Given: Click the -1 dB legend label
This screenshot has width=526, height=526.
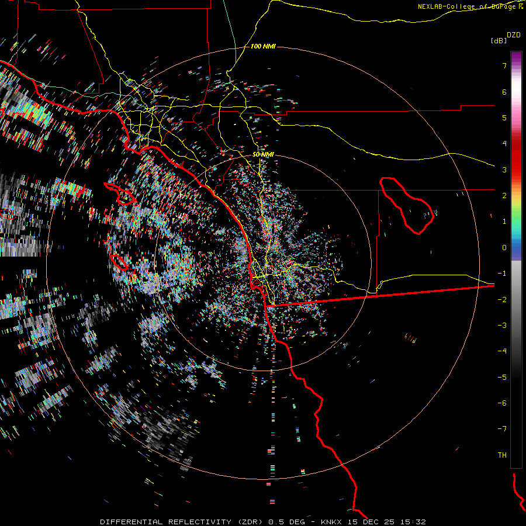Looking at the screenshot, I should [502, 274].
